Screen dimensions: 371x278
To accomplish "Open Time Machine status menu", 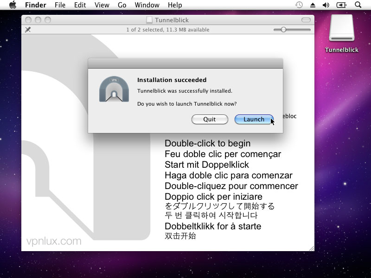I will pyautogui.click(x=299, y=5).
